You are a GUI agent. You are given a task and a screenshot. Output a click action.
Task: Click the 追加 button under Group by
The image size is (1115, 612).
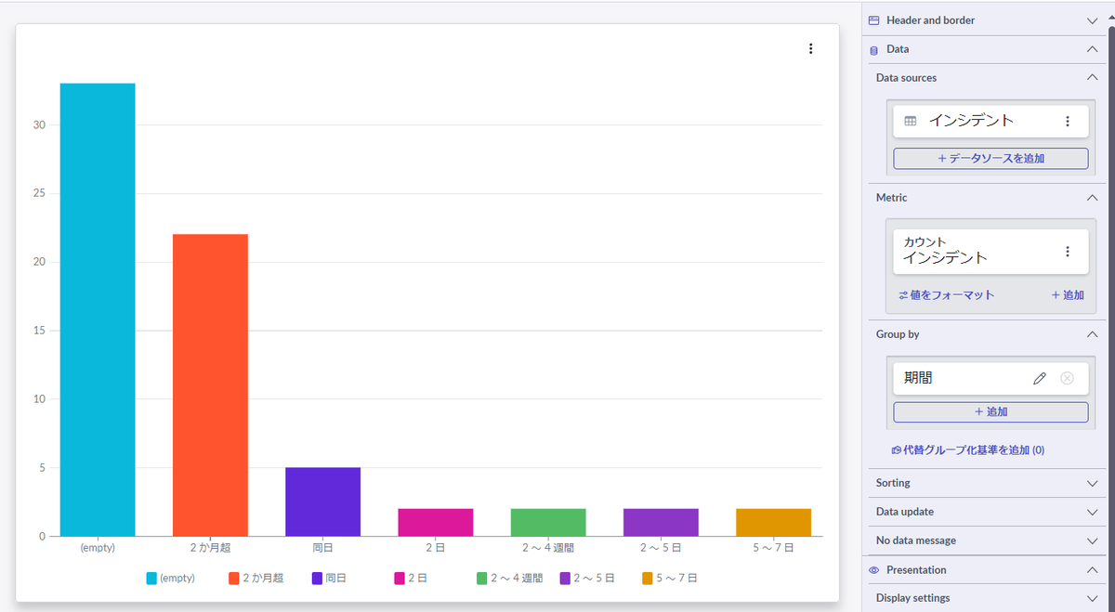click(x=990, y=411)
